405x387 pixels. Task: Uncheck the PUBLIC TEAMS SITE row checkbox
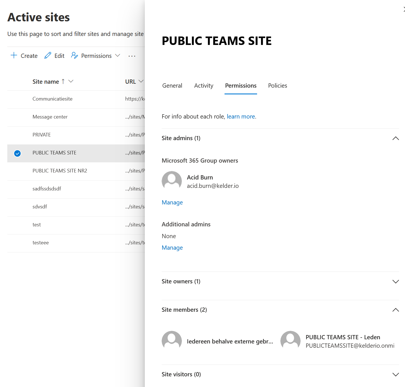[17, 153]
